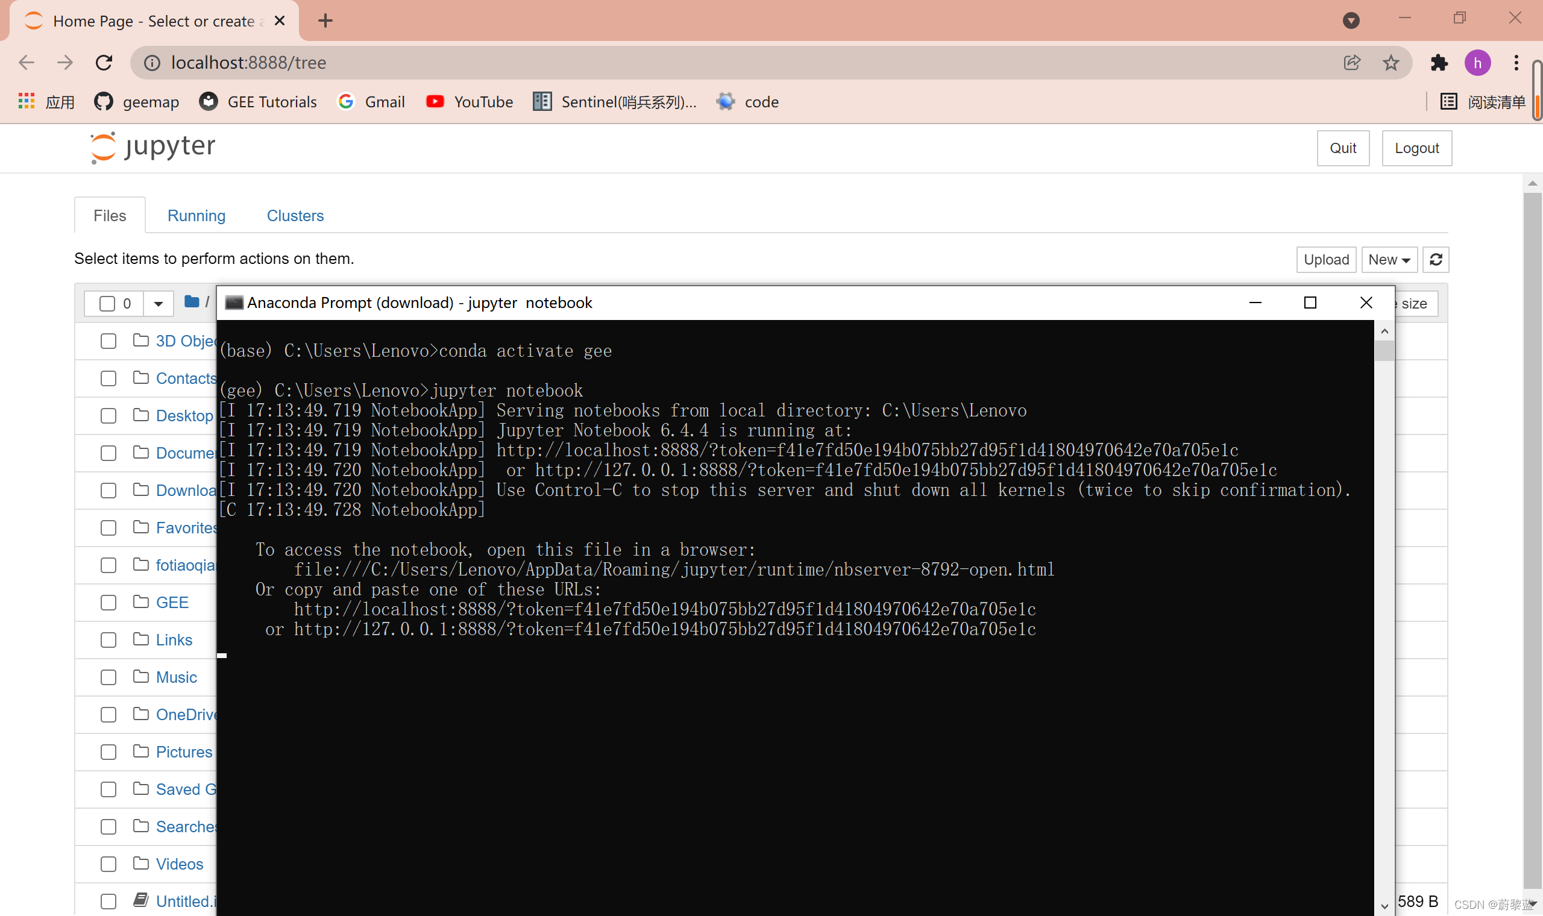Click the Jupyter file list refresh icon
Viewport: 1543px width, 916px height.
click(x=1435, y=259)
